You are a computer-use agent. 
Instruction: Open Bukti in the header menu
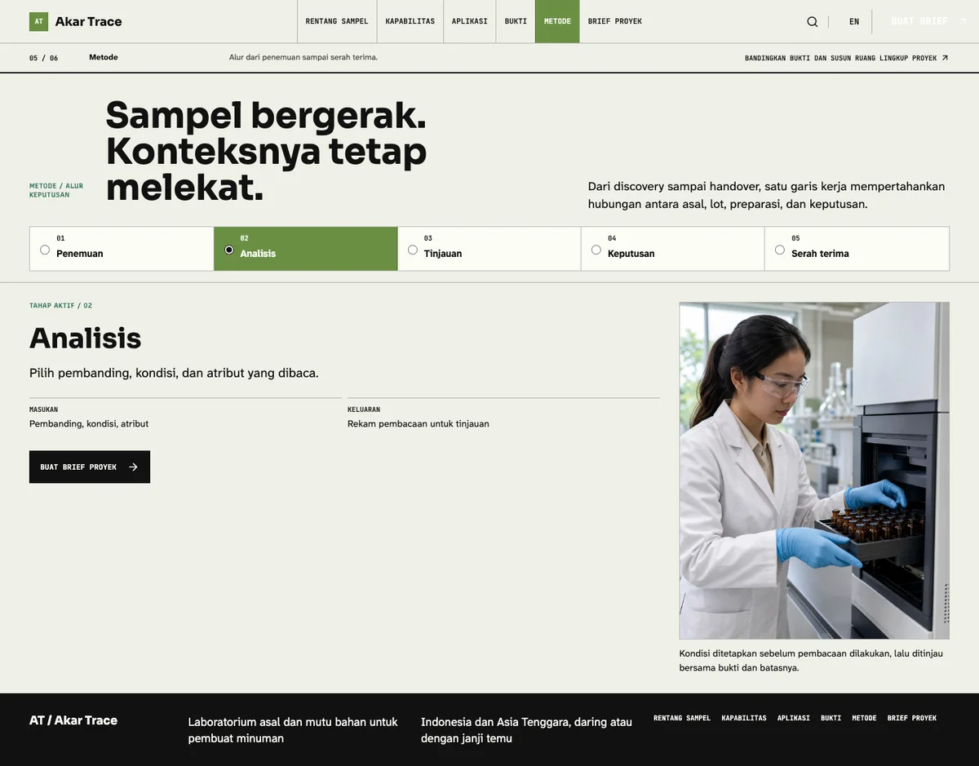516,21
